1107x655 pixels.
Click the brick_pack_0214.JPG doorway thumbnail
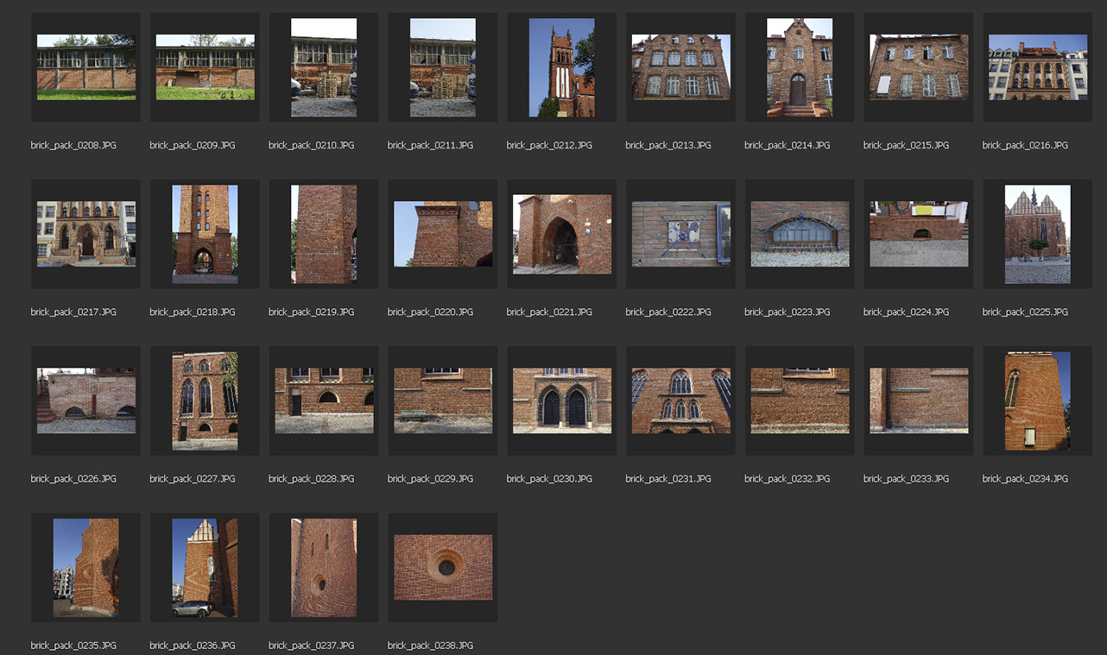tap(800, 67)
